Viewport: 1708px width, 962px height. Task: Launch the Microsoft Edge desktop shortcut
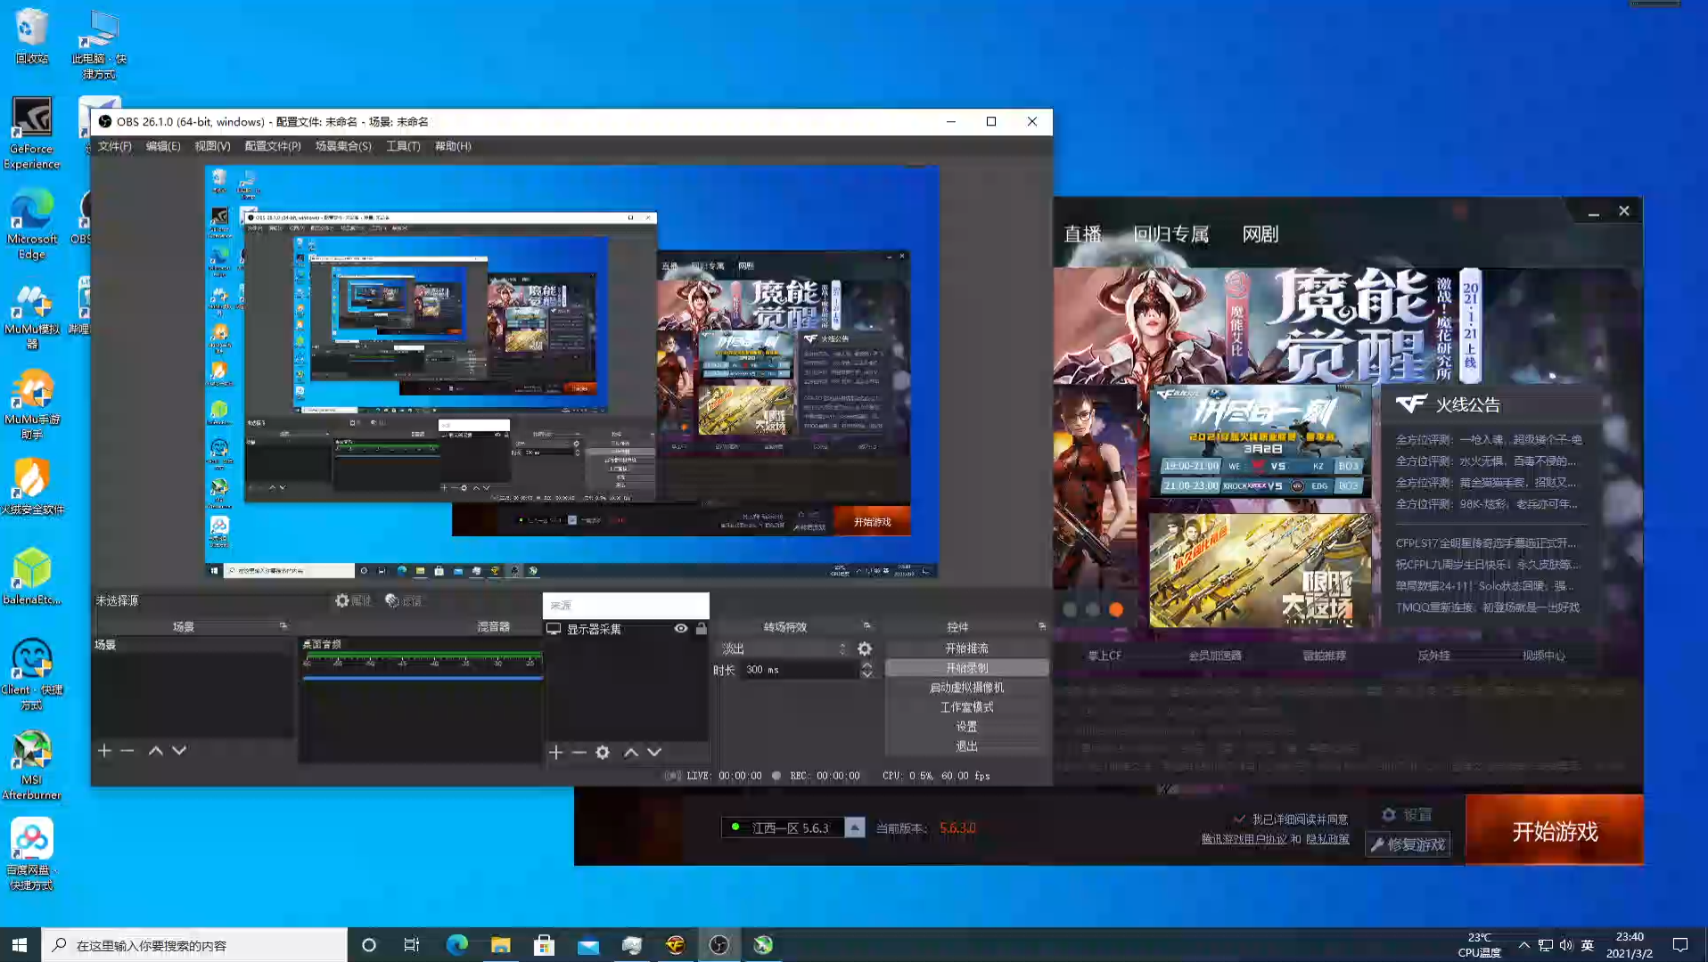pyautogui.click(x=32, y=224)
